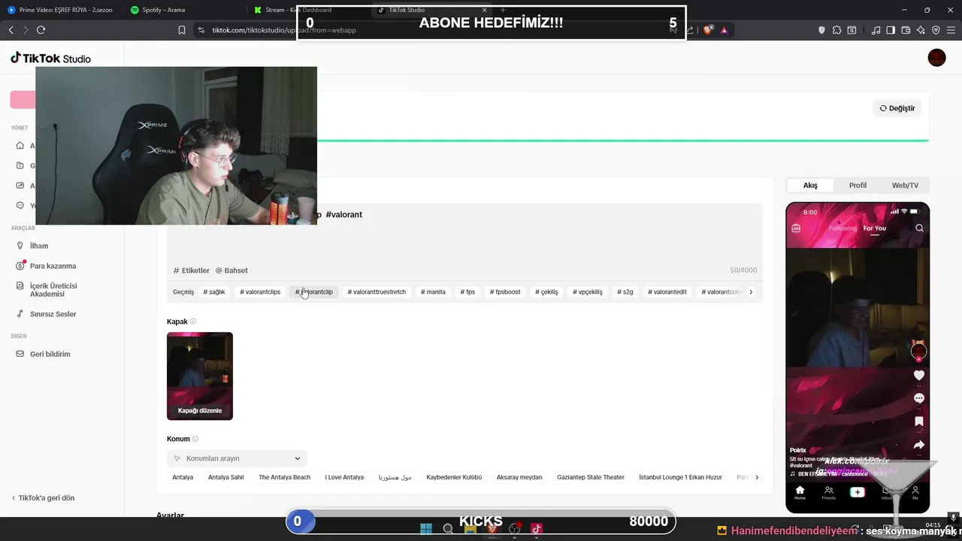The width and height of the screenshot is (962, 541).
Task: Bookmark the page using the toolbar bookmark icon
Action: click(182, 30)
